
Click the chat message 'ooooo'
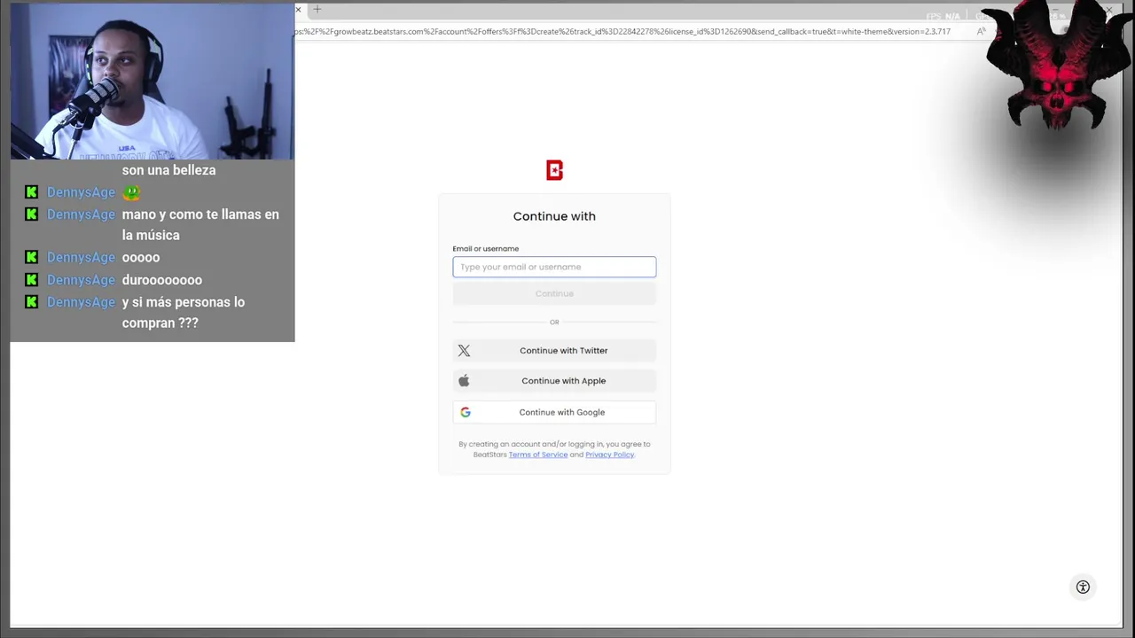coord(141,258)
